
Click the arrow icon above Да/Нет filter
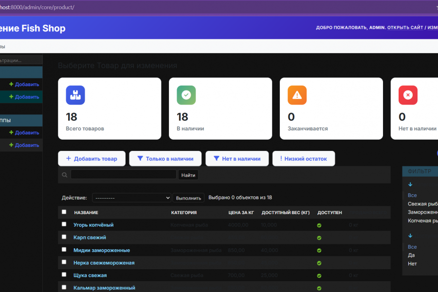point(410,236)
